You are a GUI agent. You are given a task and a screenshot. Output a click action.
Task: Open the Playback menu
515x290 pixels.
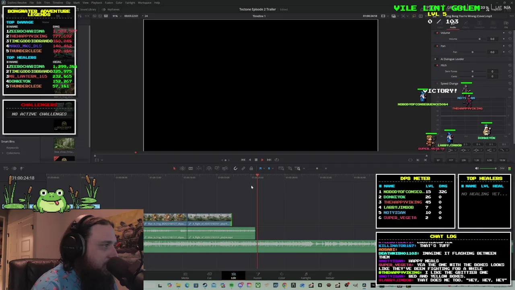tap(97, 2)
